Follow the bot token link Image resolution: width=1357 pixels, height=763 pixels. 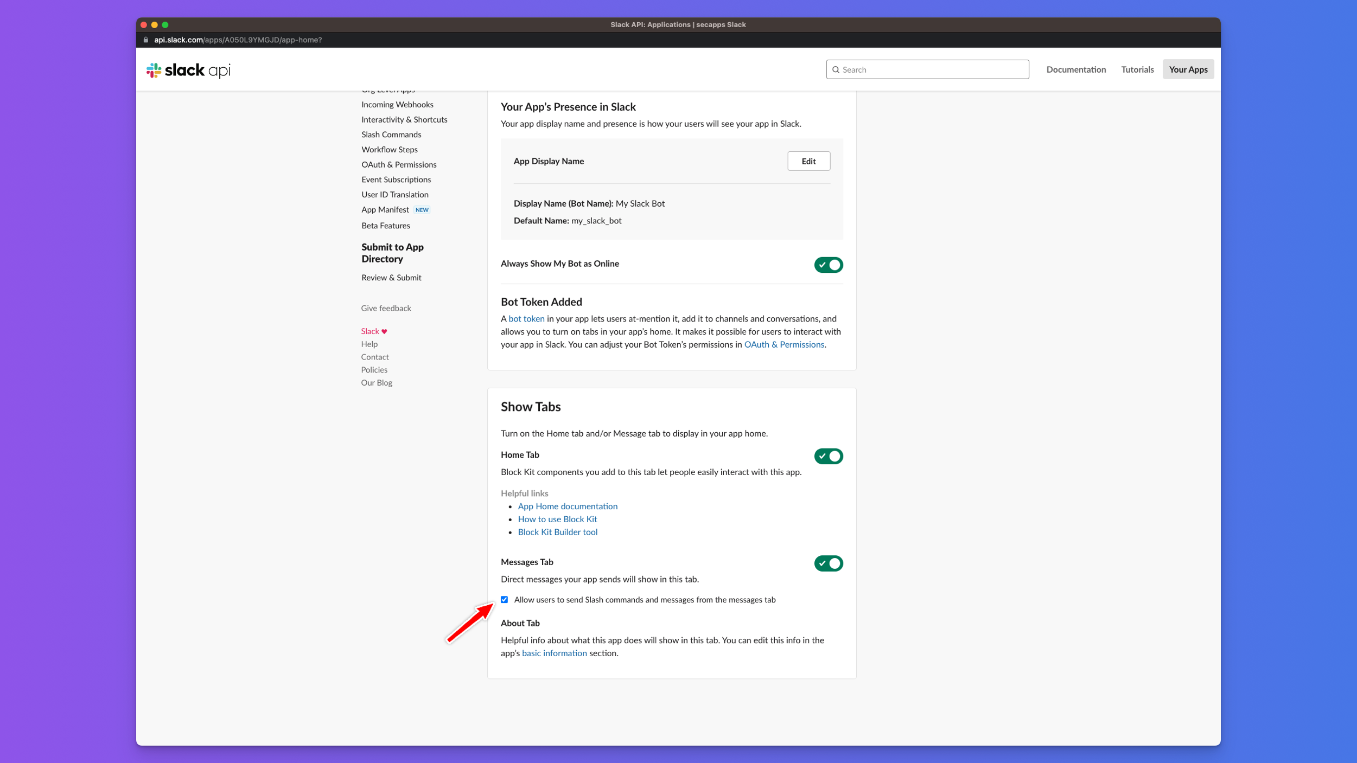(x=526, y=319)
